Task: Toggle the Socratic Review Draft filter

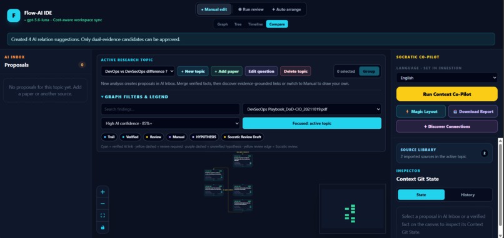Action: pyautogui.click(x=243, y=137)
